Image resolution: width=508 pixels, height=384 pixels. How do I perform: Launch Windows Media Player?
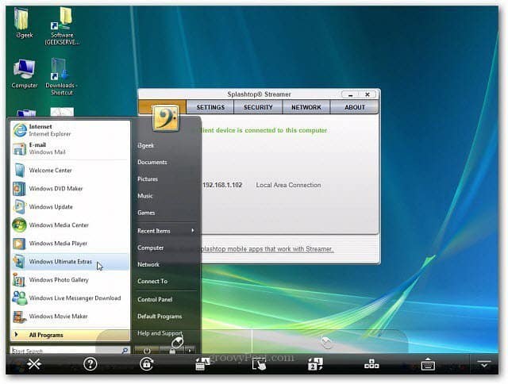pos(71,243)
